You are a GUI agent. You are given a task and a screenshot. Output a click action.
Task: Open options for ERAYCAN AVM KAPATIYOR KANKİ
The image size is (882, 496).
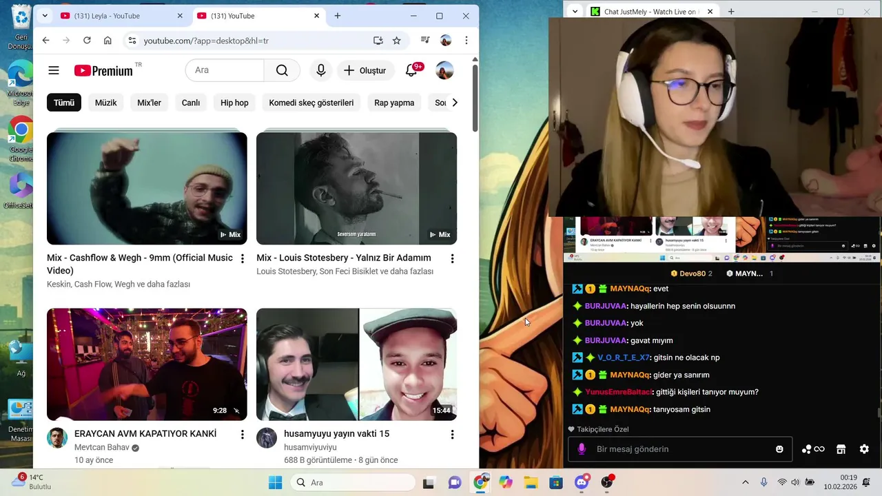242,435
